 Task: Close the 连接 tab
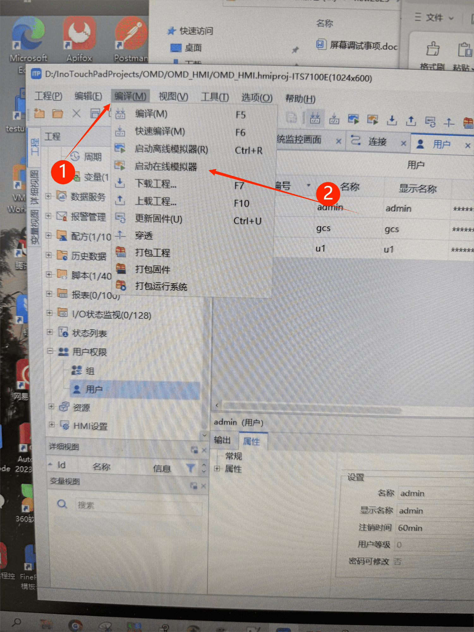pyautogui.click(x=404, y=143)
